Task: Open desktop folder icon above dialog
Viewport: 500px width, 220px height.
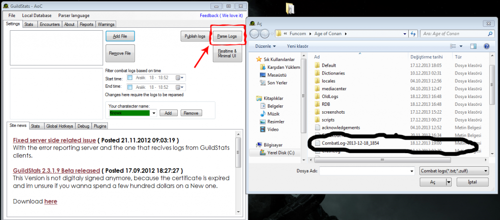Action: coord(290,8)
